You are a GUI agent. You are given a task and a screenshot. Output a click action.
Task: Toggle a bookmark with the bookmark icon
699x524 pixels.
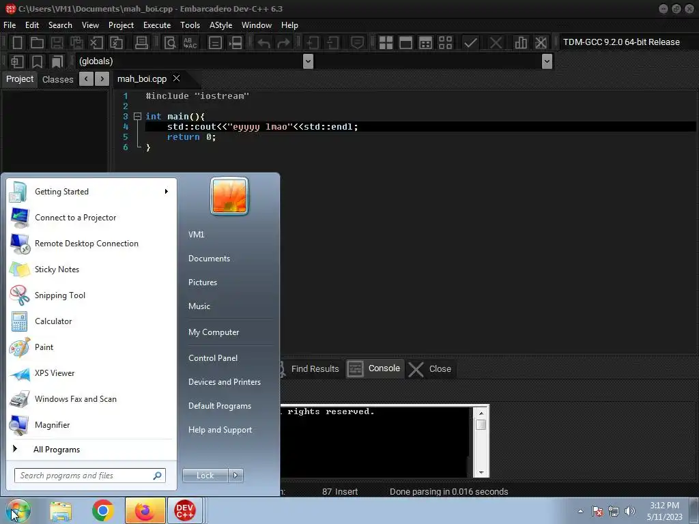point(37,61)
